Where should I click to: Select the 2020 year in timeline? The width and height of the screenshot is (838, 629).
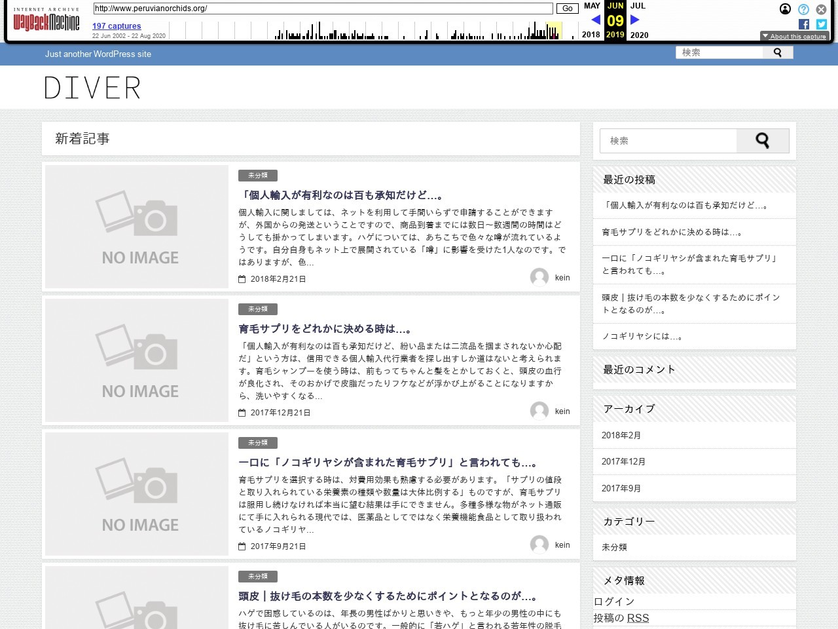639,35
